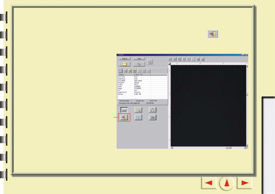Click the gray window-list icon in job toolbar
Image resolution: width=275 pixels, height=194 pixels.
(x=125, y=71)
